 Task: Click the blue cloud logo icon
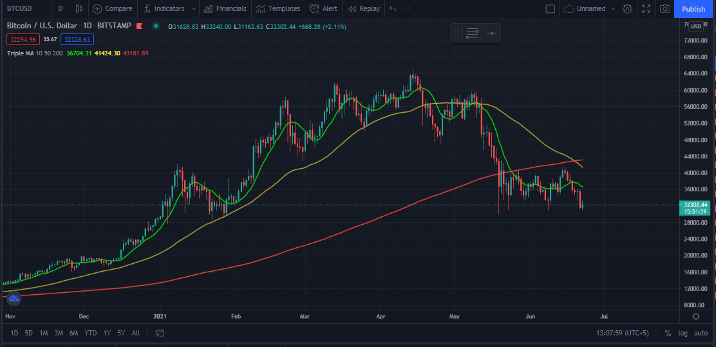(14, 299)
